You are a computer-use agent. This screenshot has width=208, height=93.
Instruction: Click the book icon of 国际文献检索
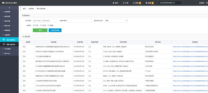pyautogui.click(x=4, y=44)
